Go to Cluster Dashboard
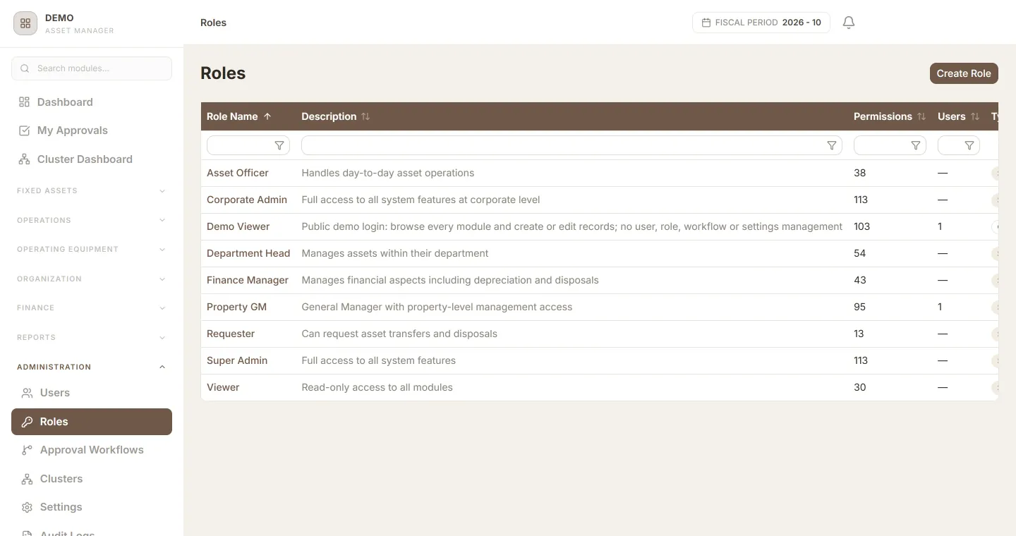1016x536 pixels. pos(92,159)
